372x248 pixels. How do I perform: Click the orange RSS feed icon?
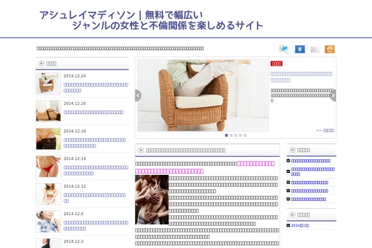(x=330, y=49)
